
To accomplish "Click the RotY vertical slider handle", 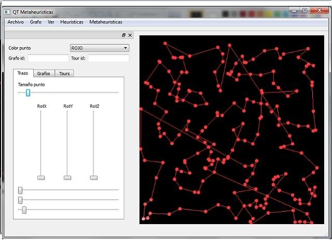I will (x=67, y=177).
